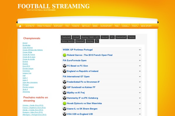Click soccer ball icon beside Asane IL vs SK Brann Bergen
Viewport: 175px width, 116px height.
pos(64,109)
